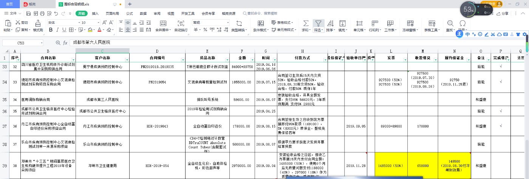Screen dimensions: 529x179
Task: Click the Fill (填充) icon
Action: tap(342, 23)
